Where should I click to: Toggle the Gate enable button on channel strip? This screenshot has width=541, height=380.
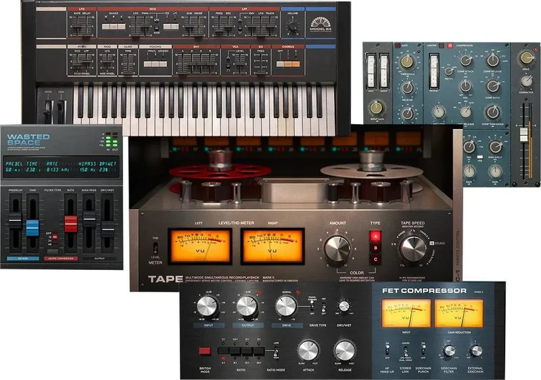click(398, 45)
